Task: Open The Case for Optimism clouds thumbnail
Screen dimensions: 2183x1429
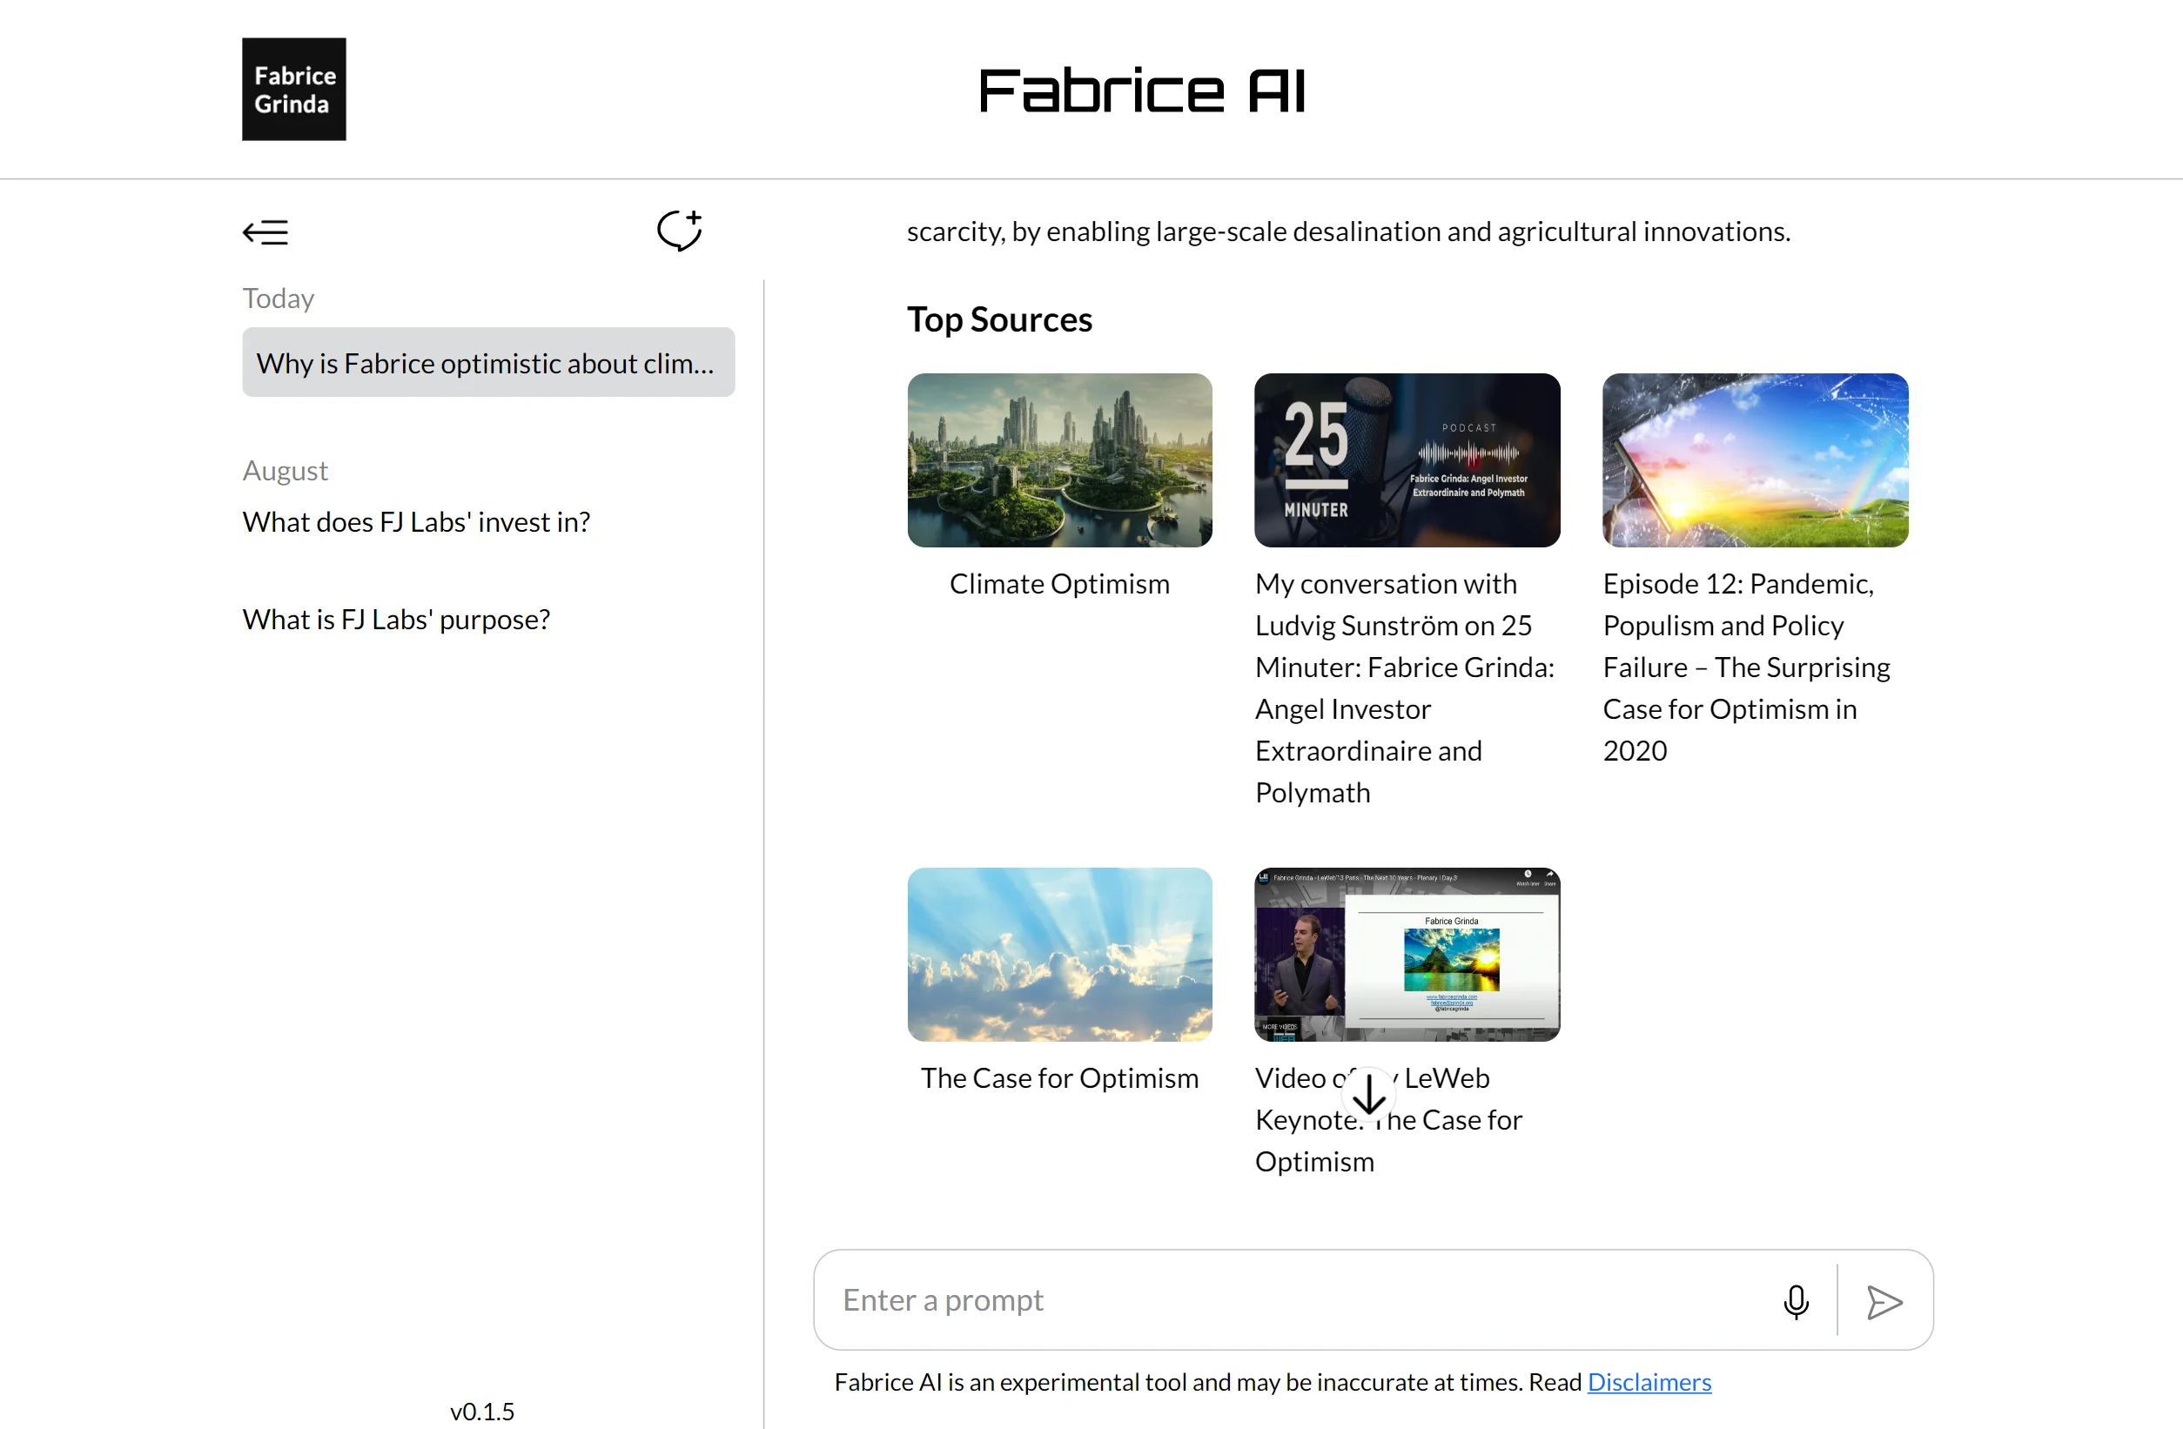Action: (x=1059, y=955)
